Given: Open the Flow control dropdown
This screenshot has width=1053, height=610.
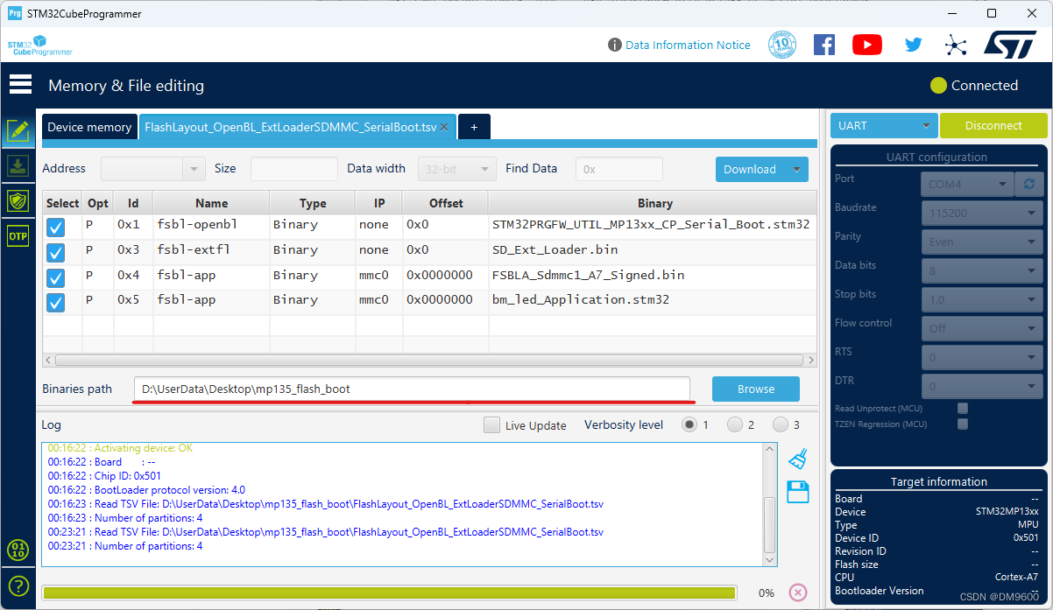Looking at the screenshot, I should tap(981, 328).
